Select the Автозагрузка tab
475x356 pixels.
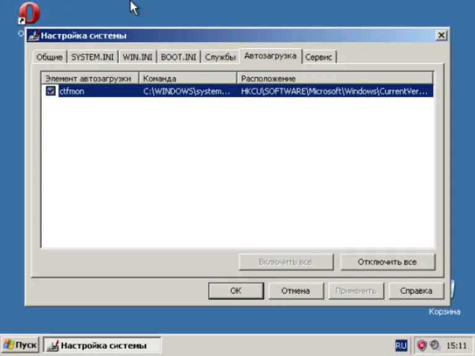pos(270,56)
